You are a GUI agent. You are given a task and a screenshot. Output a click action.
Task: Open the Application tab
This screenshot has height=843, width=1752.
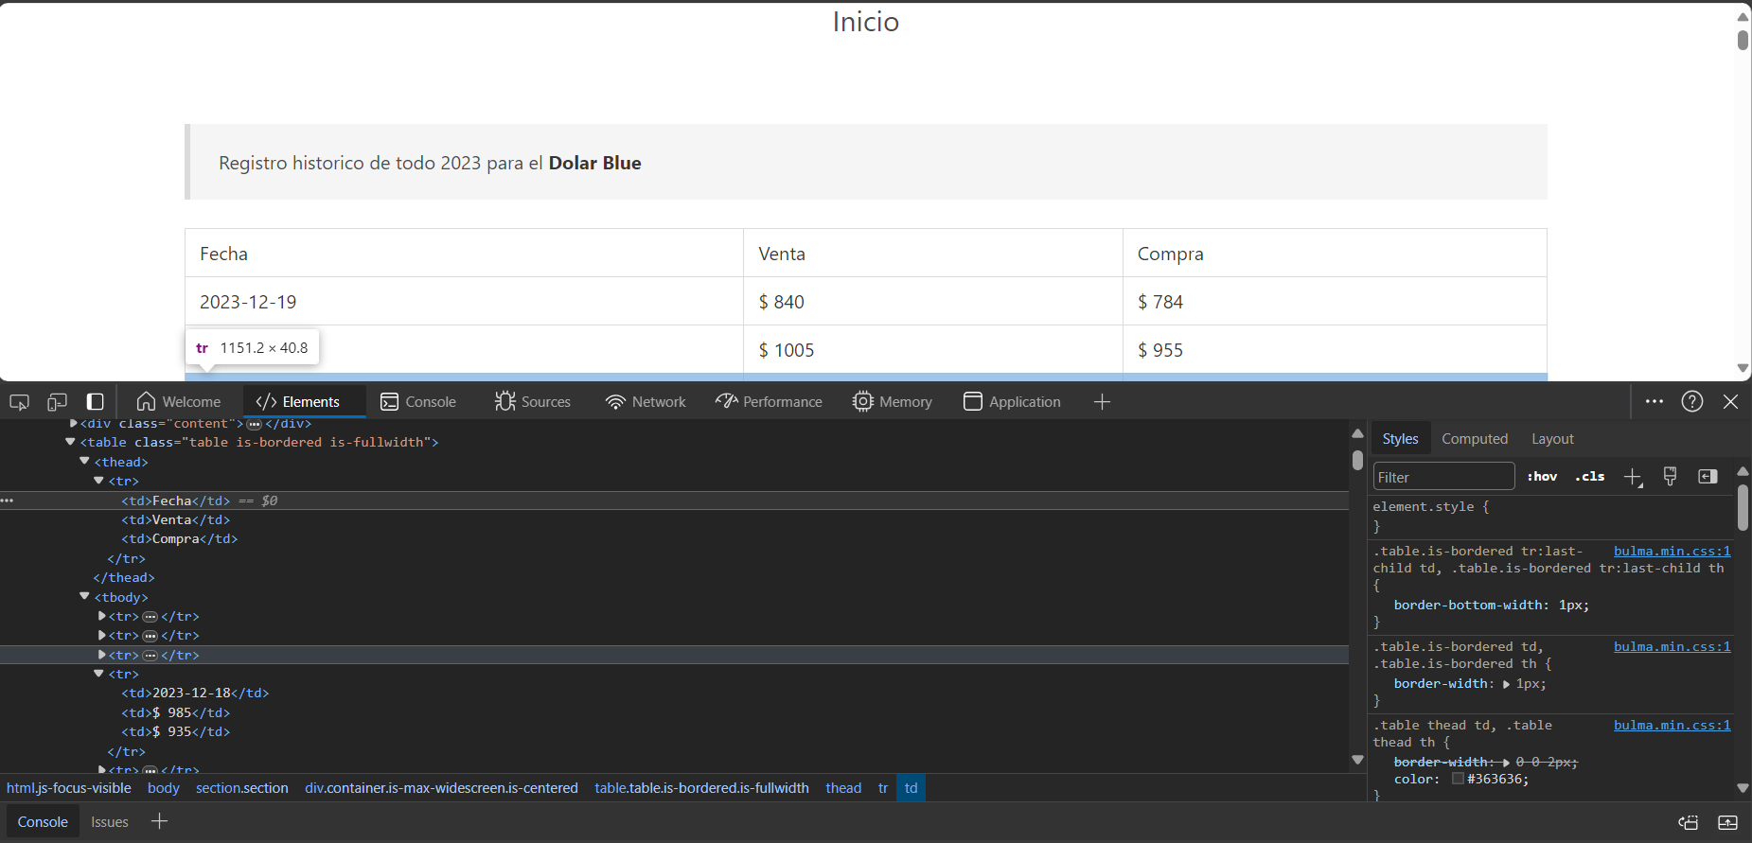pyautogui.click(x=1012, y=402)
